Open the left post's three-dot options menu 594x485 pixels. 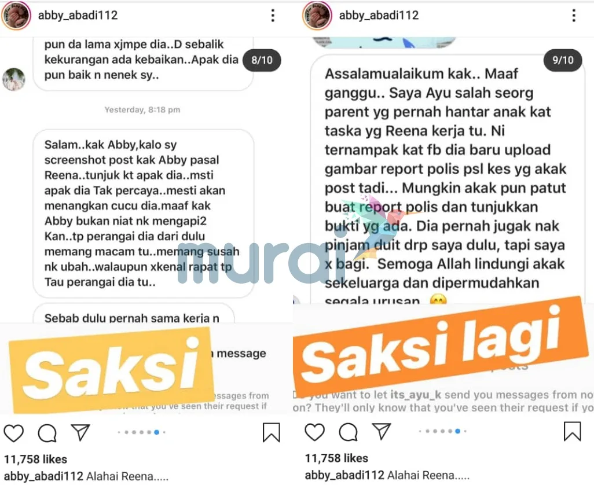pyautogui.click(x=273, y=16)
